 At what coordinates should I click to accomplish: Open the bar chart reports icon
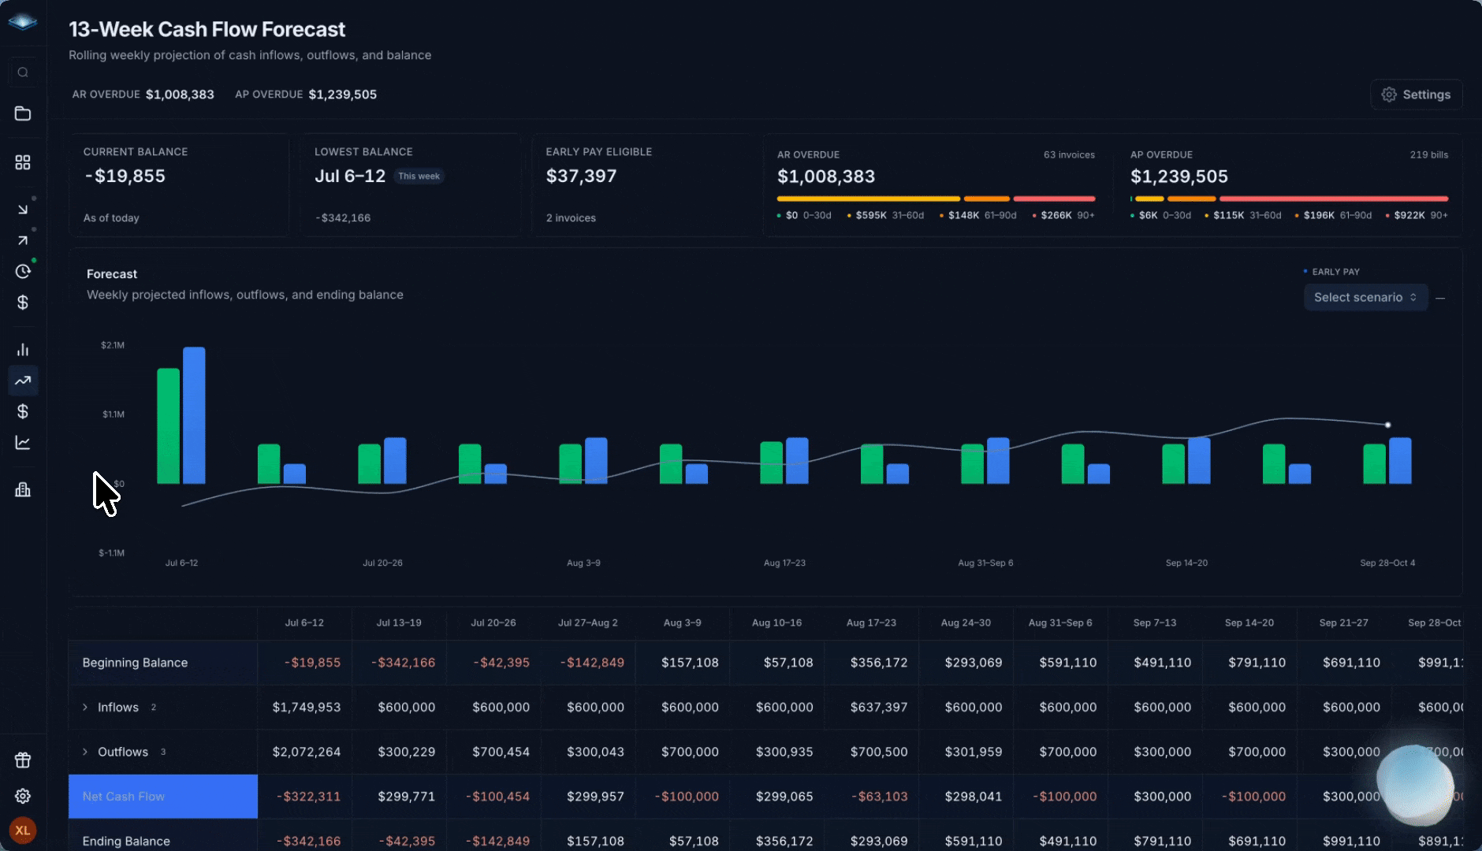(x=23, y=349)
